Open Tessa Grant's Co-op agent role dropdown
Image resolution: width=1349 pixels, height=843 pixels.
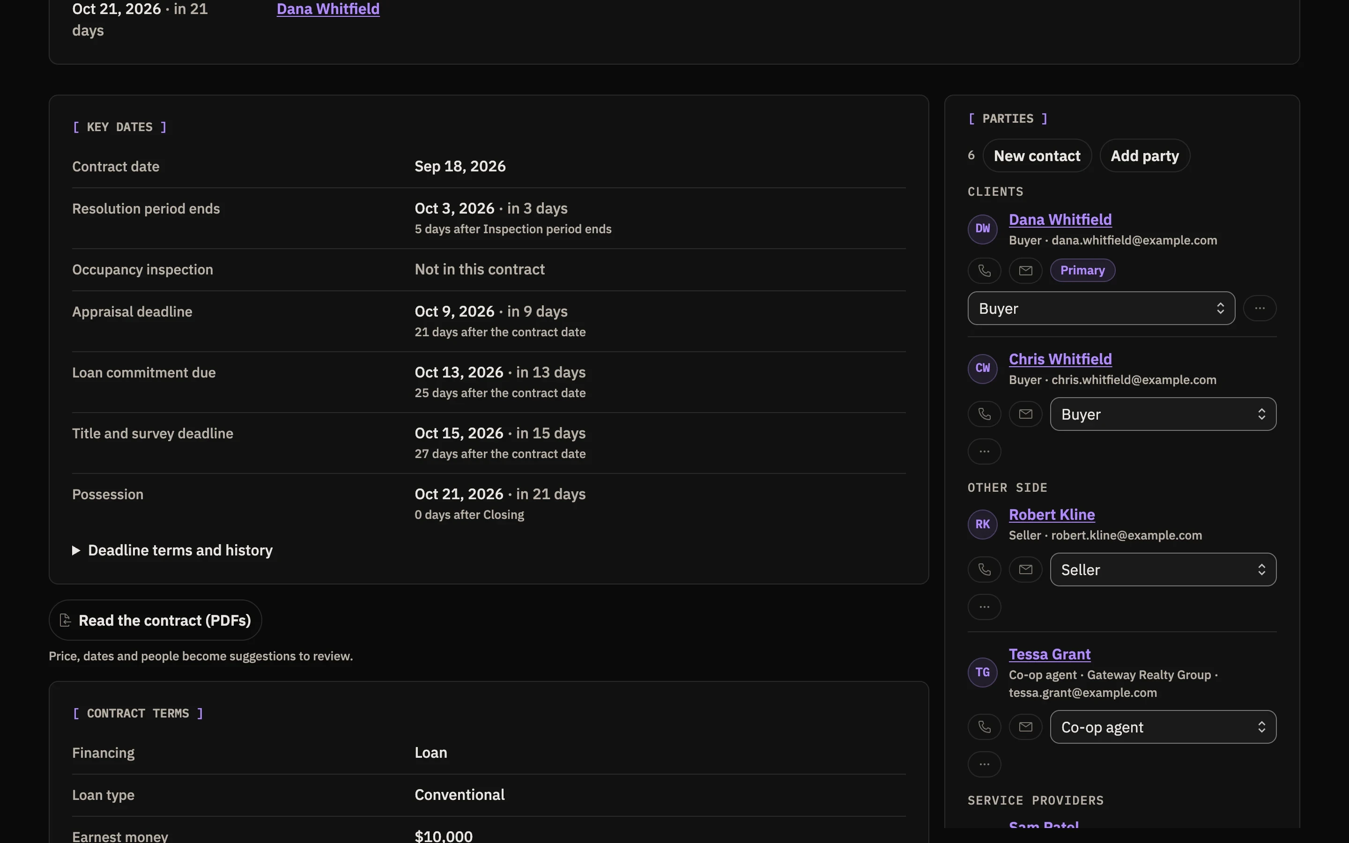(1164, 727)
